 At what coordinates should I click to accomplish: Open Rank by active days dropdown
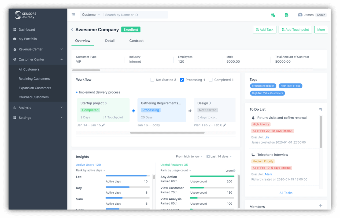pos(91,170)
